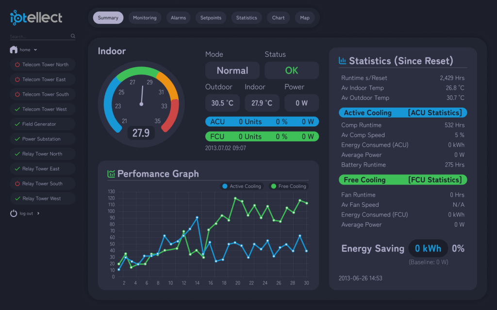Toggle Free Cooling series in graph legend
Screen dimensions: 497x310
tap(288, 186)
